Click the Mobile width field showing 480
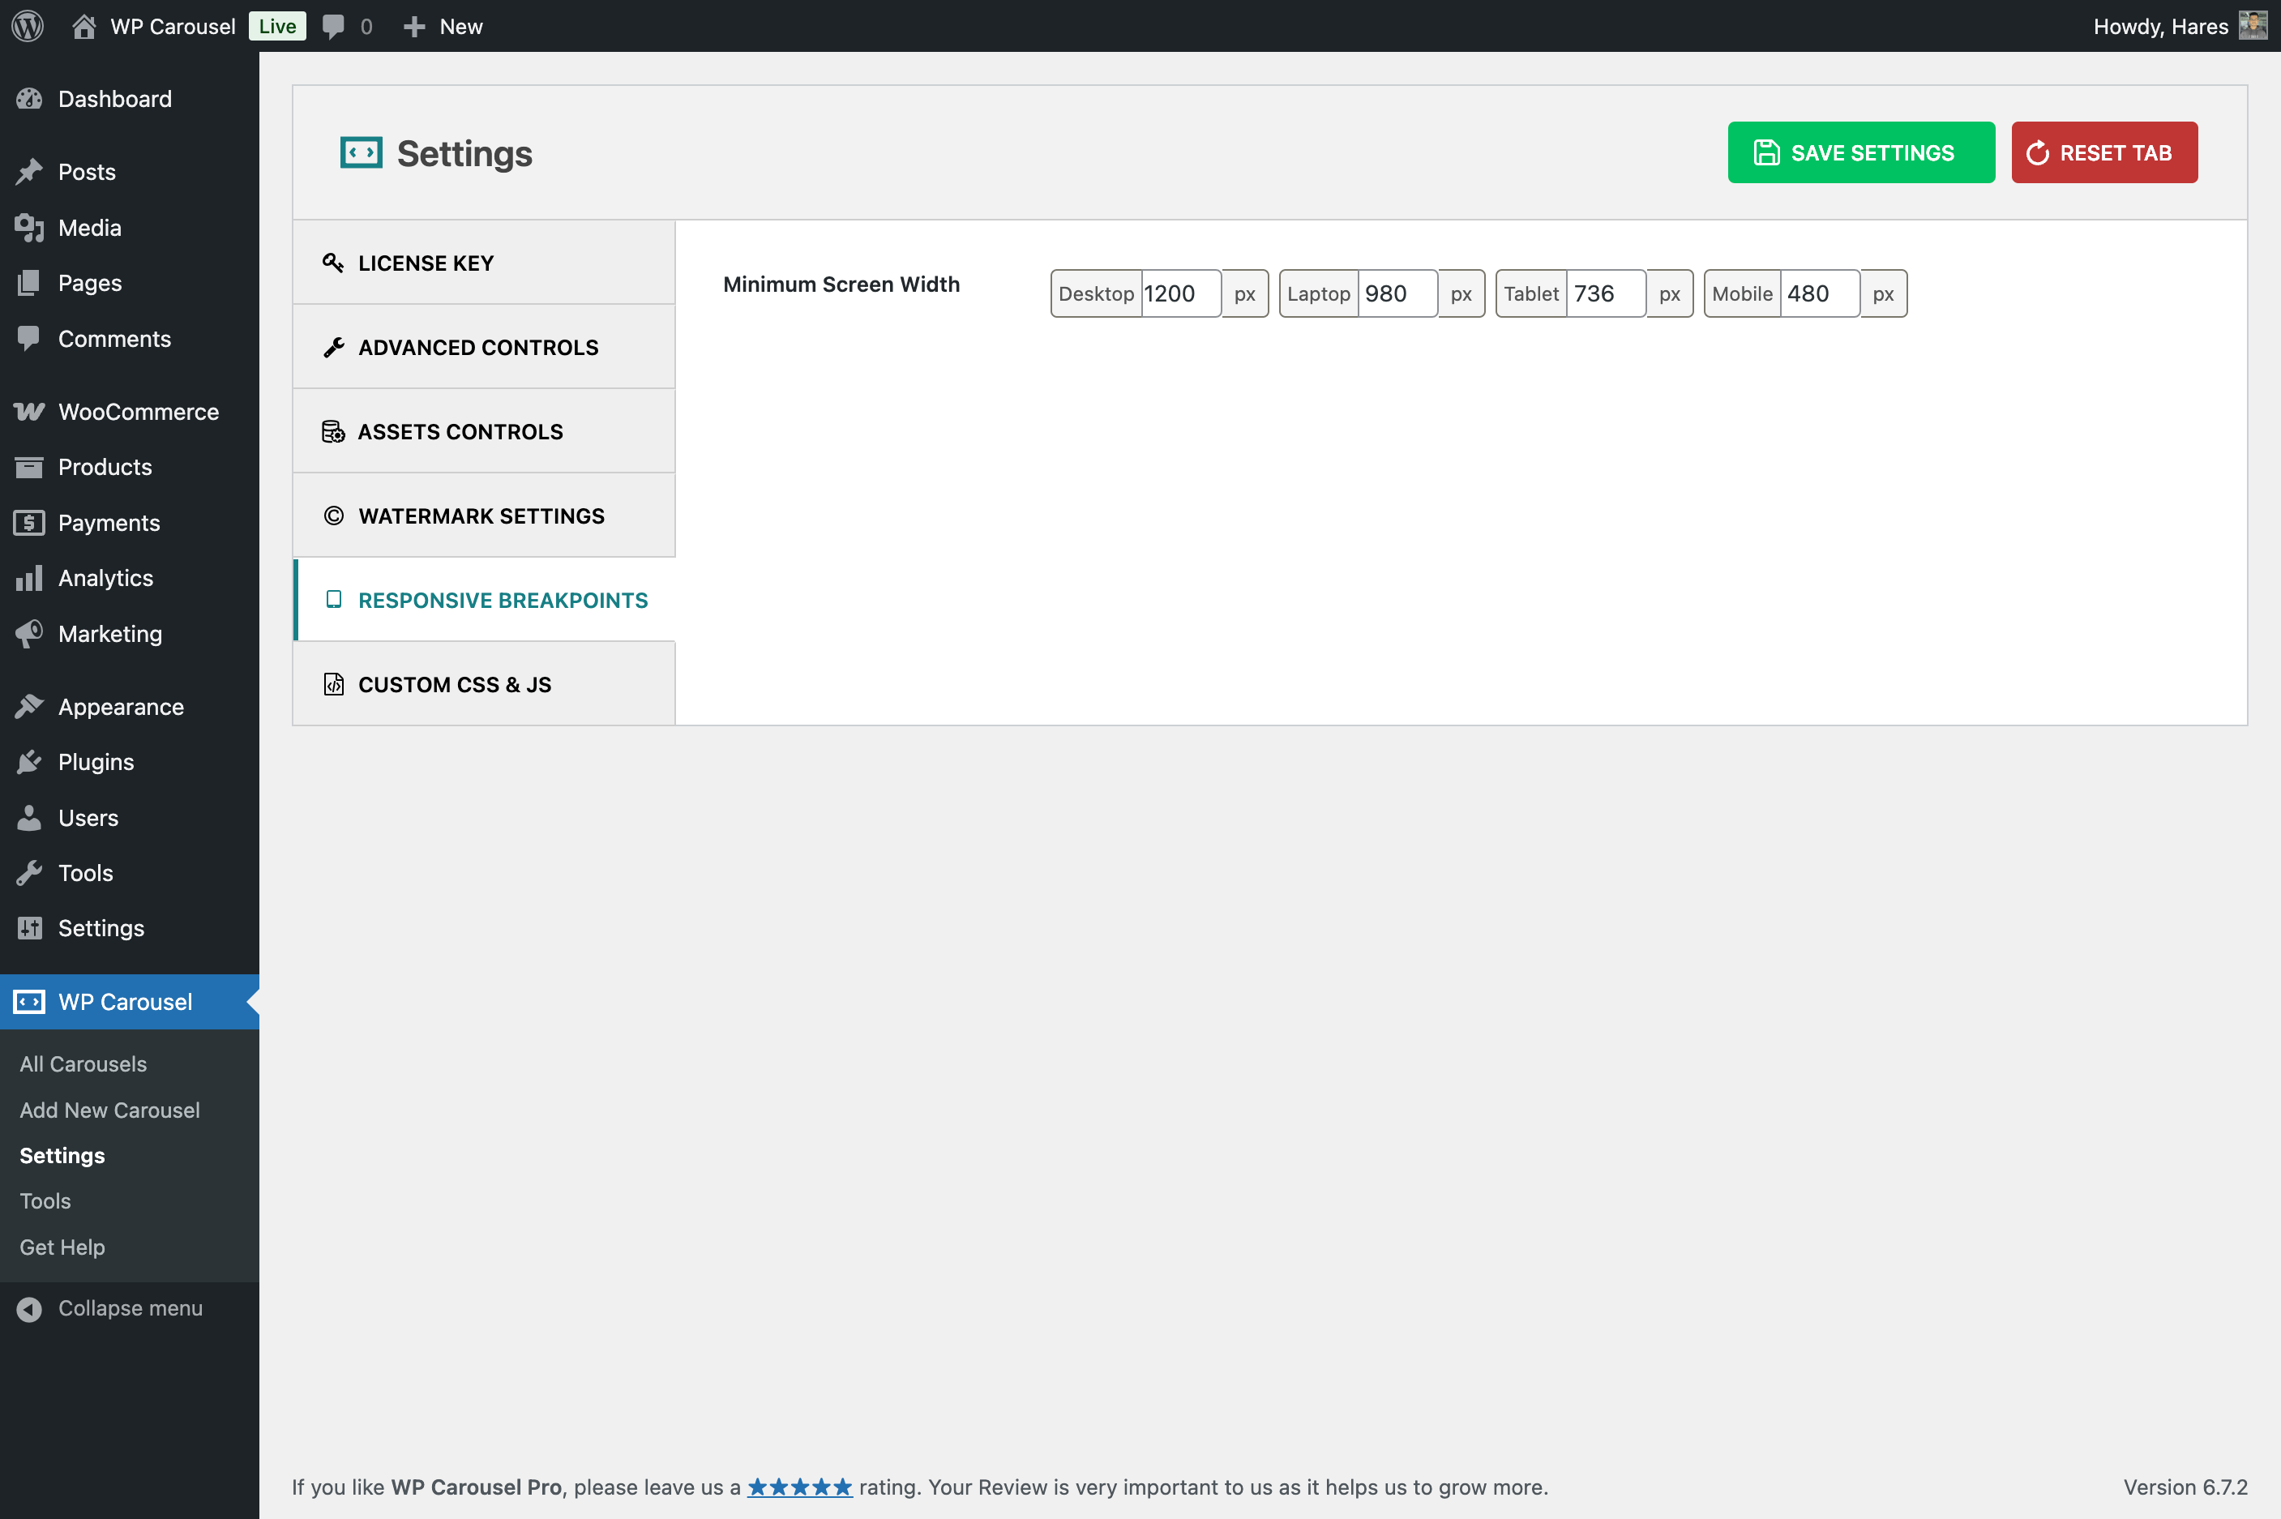Image resolution: width=2281 pixels, height=1519 pixels. click(x=1820, y=293)
